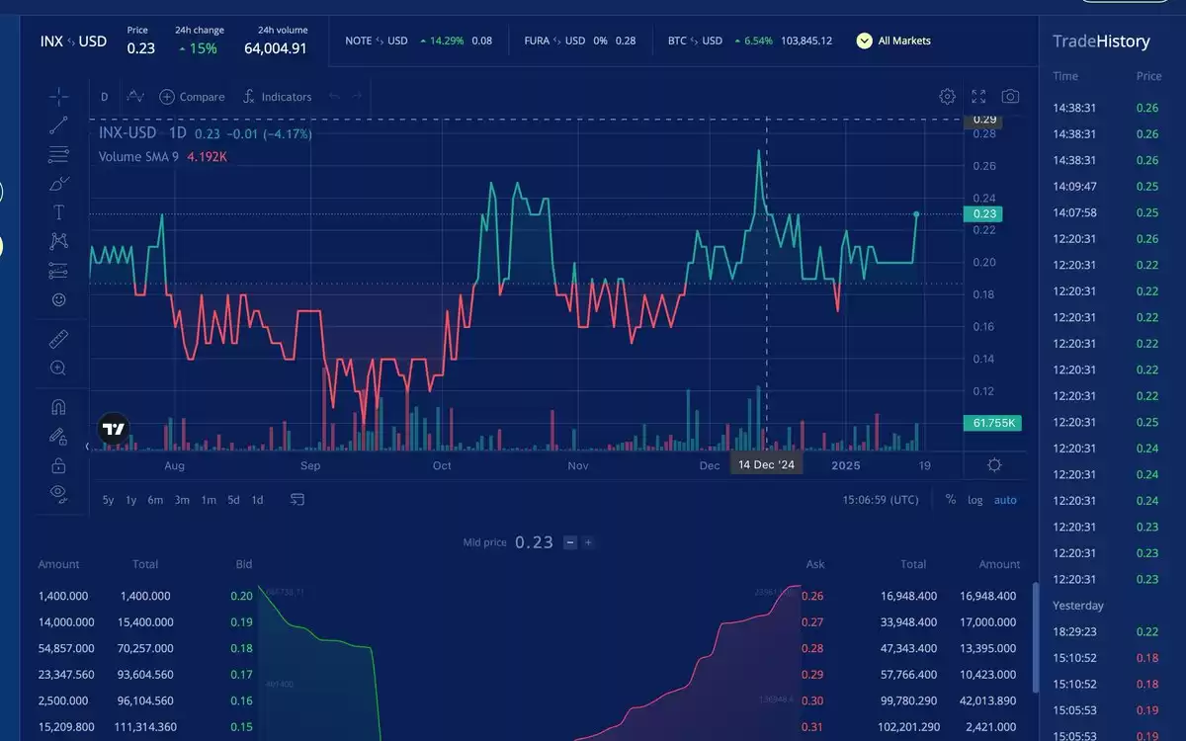
Task: Select the zoom in tool
Action: (x=58, y=369)
